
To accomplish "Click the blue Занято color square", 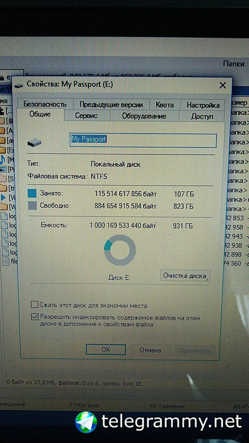I will pos(32,193).
